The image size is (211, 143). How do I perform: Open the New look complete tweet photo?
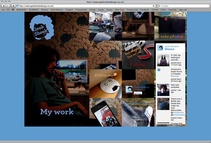[163, 90]
